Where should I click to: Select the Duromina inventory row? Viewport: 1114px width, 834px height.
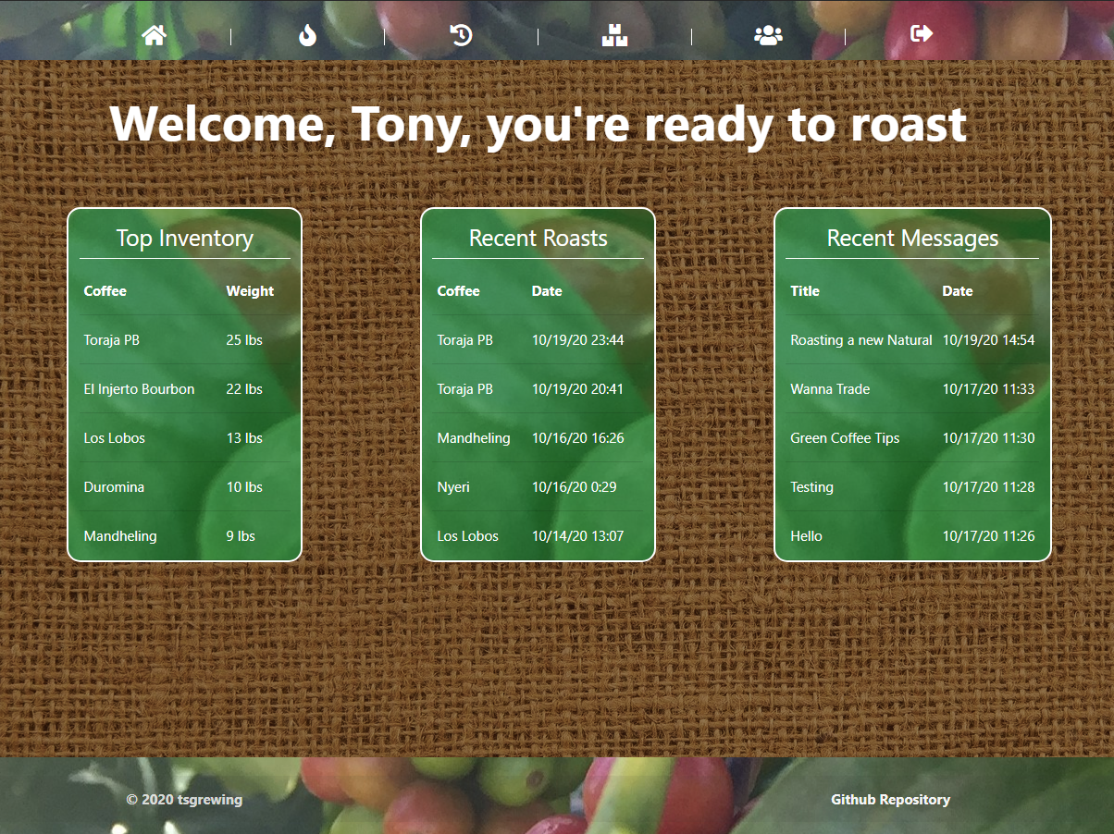(x=114, y=487)
